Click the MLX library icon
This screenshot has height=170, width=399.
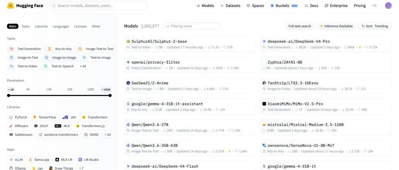(x=58, y=126)
